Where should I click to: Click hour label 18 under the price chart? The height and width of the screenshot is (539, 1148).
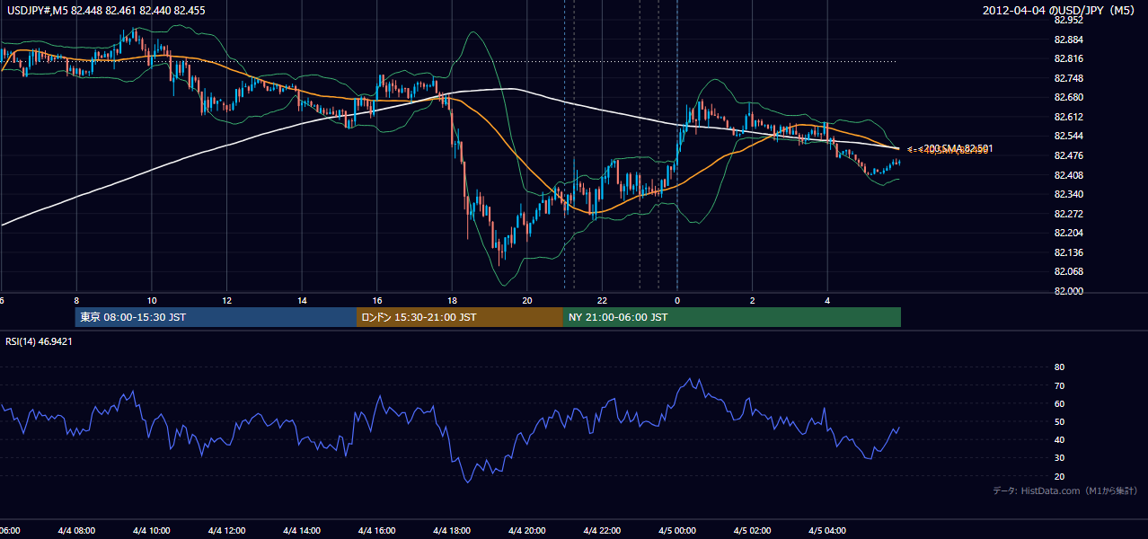pyautogui.click(x=452, y=300)
